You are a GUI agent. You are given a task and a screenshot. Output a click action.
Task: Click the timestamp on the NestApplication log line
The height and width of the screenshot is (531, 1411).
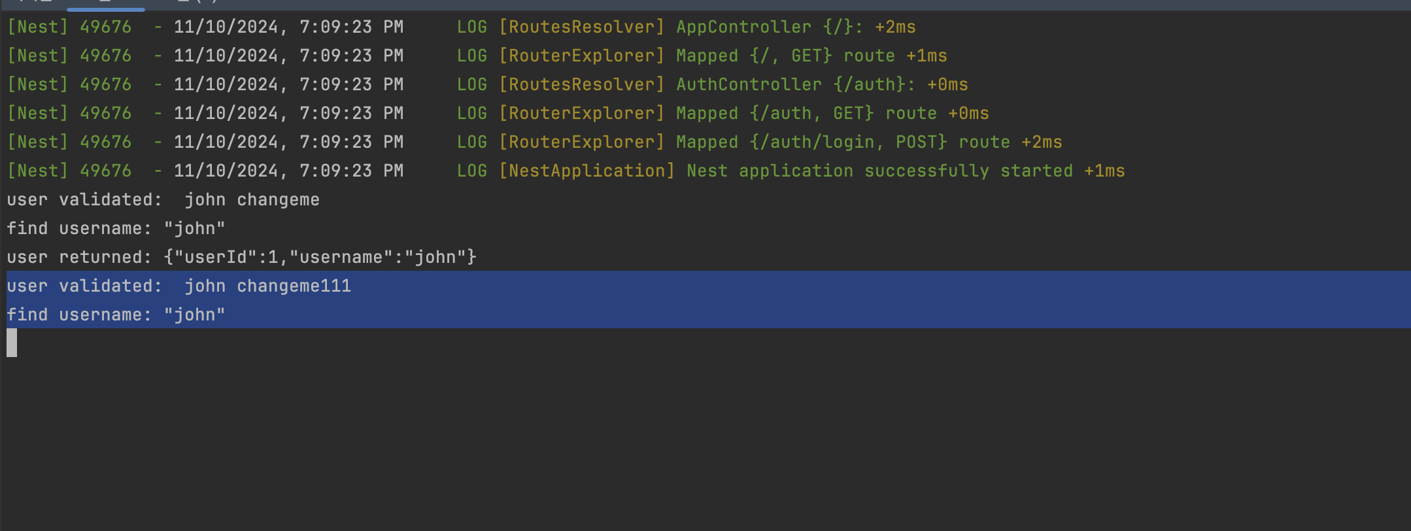coord(289,171)
